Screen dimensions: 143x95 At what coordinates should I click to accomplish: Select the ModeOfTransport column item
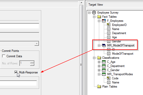123,54
